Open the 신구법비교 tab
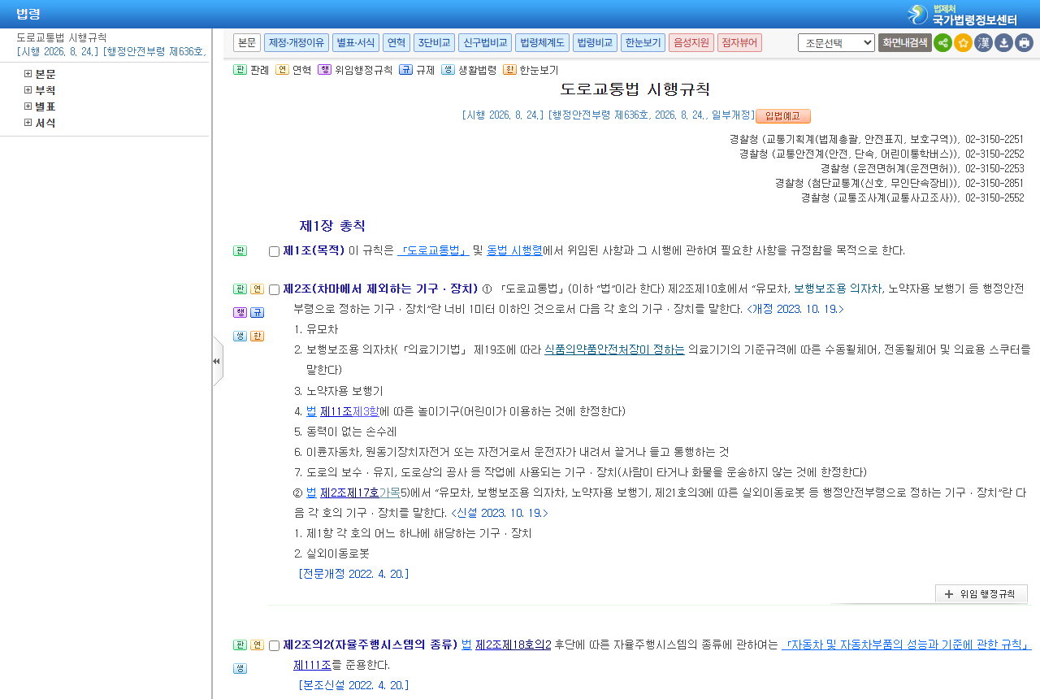The width and height of the screenshot is (1040, 699). (485, 42)
